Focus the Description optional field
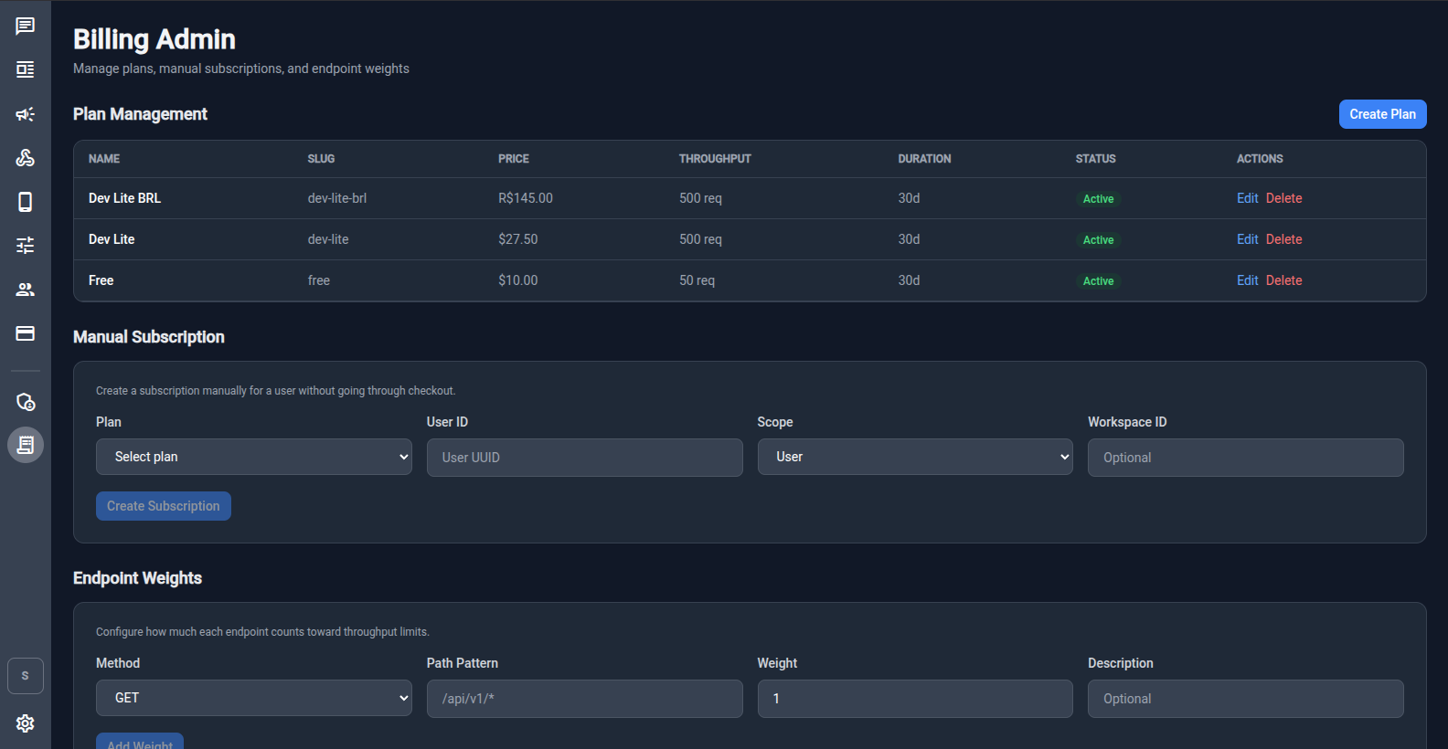 (1246, 699)
